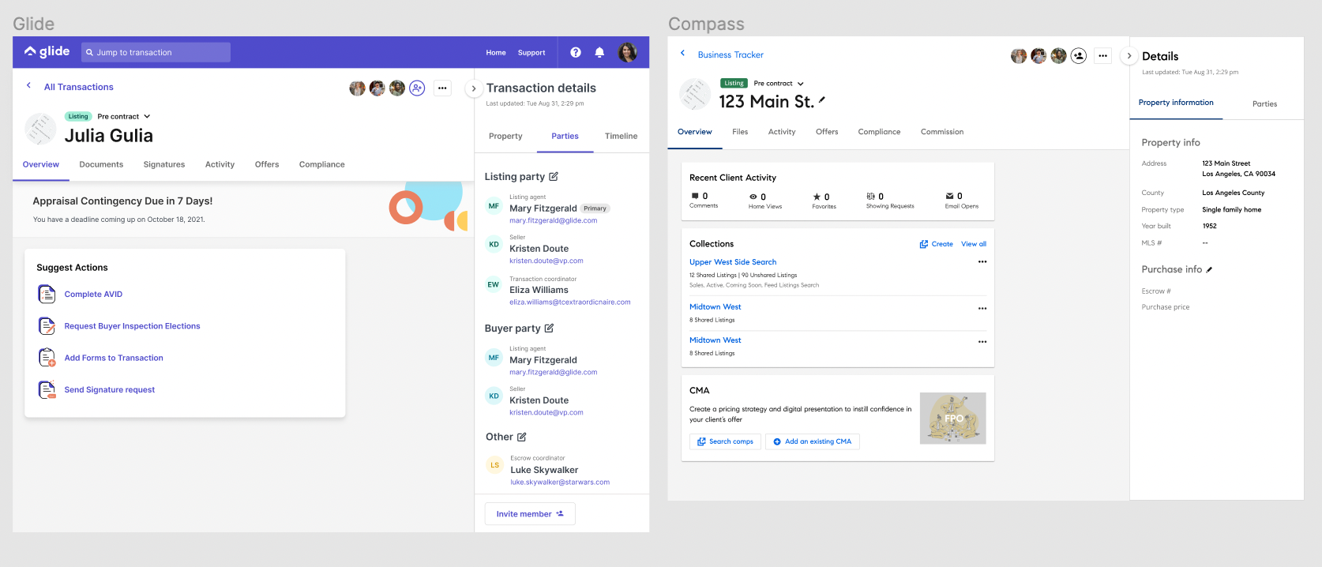The height and width of the screenshot is (567, 1322).
Task: Go back using arrow beside Business Tracker
Action: coord(683,53)
